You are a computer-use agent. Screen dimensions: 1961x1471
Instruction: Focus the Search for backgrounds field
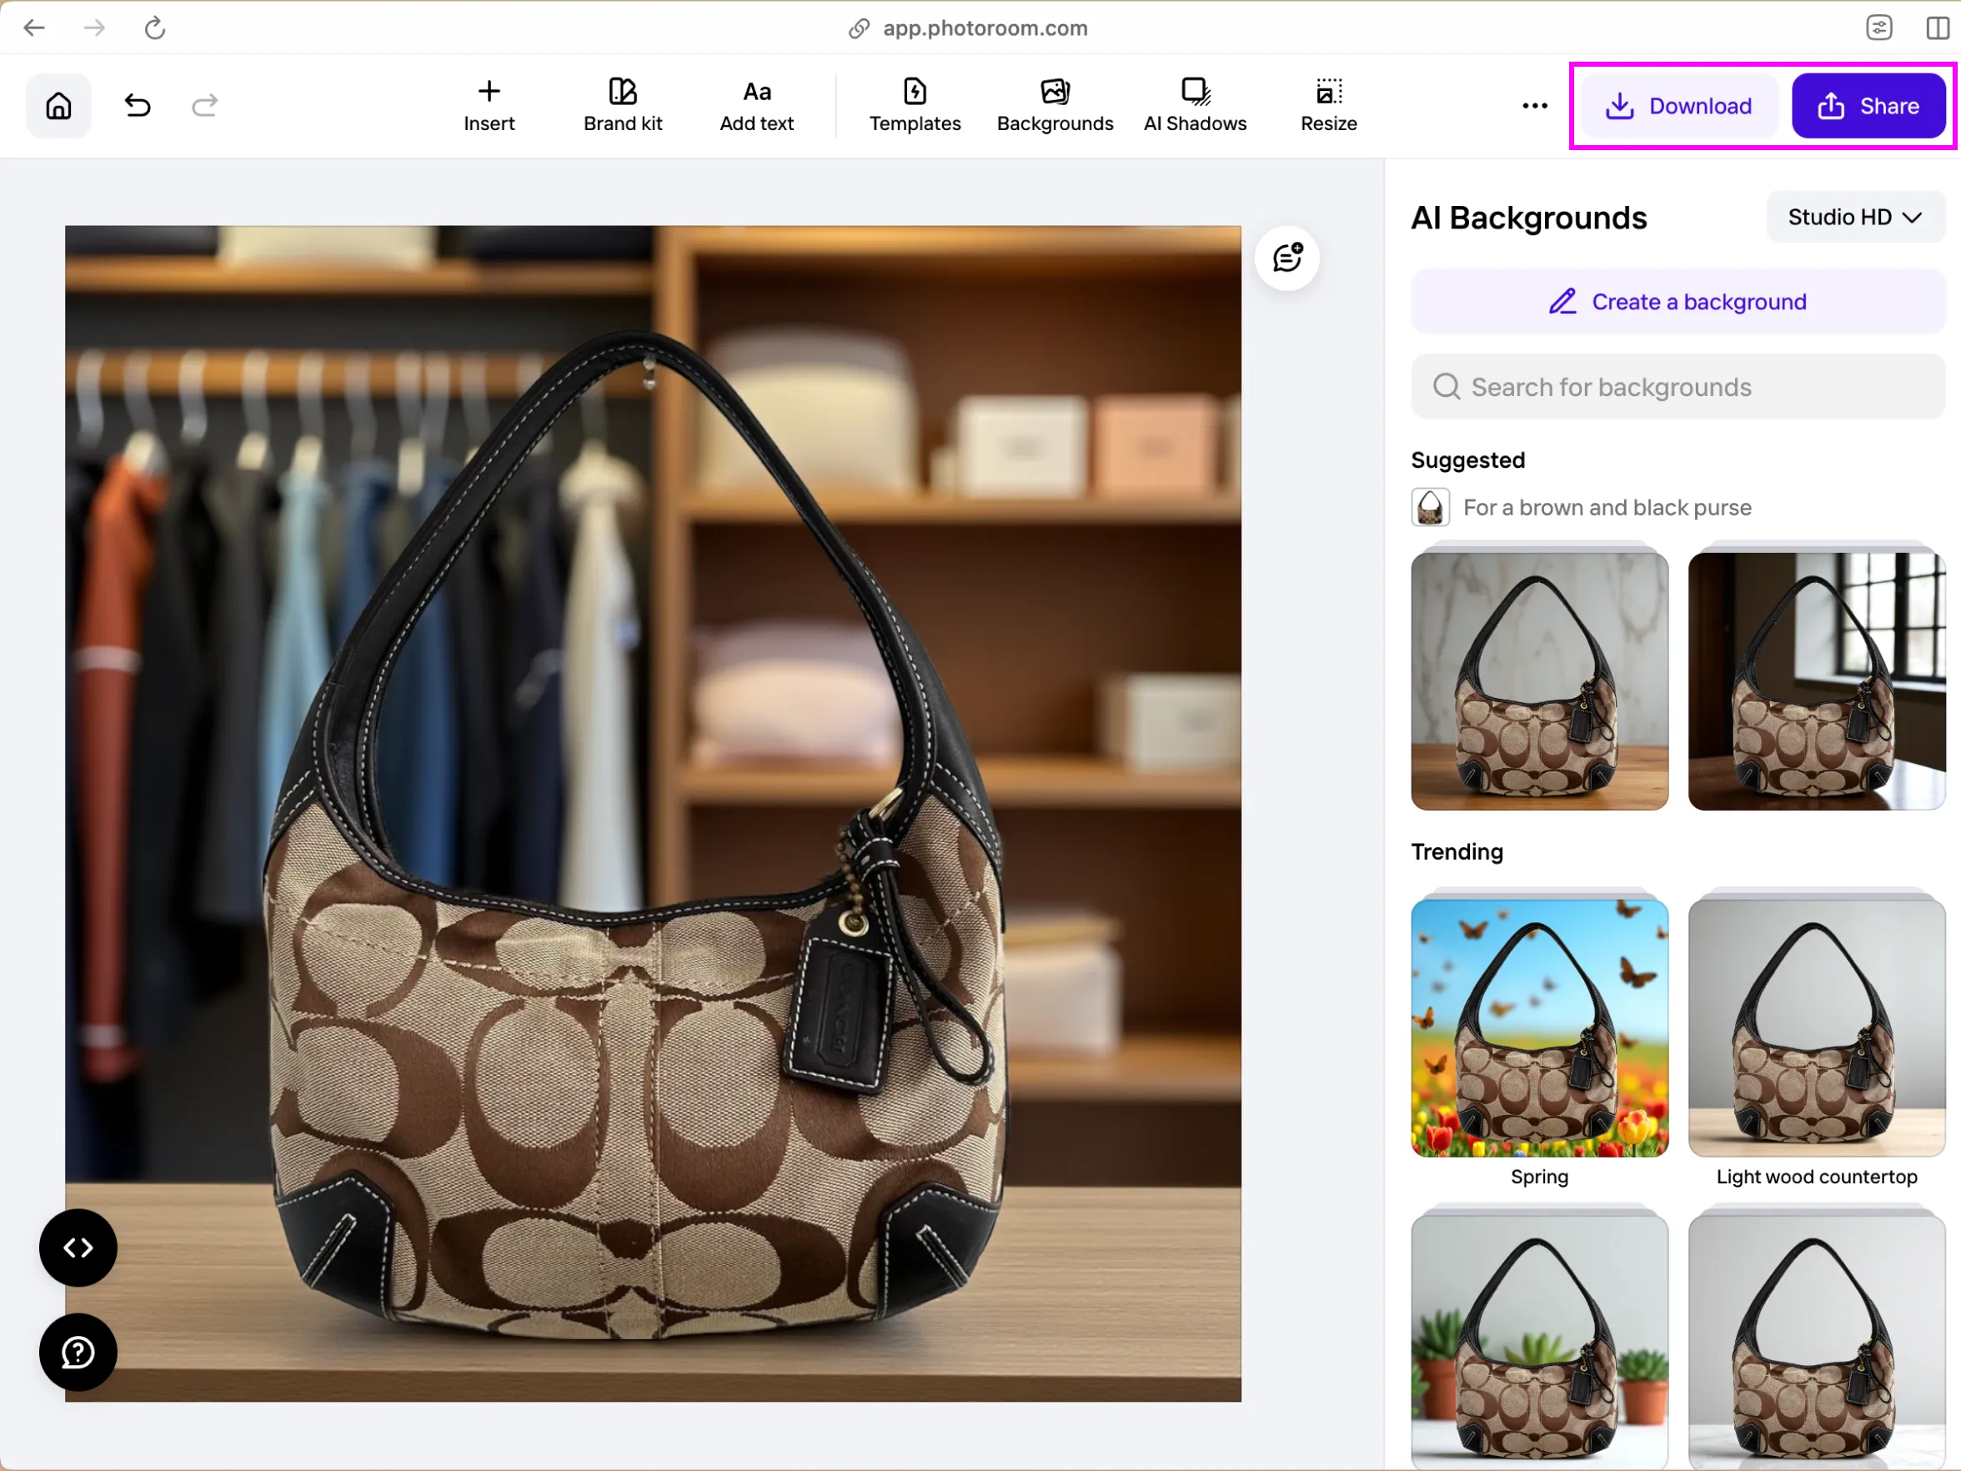[x=1678, y=387]
